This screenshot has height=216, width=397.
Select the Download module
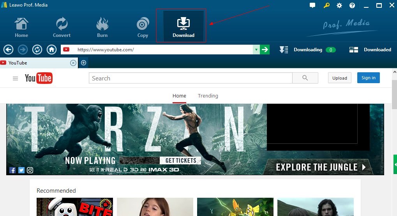(x=184, y=26)
